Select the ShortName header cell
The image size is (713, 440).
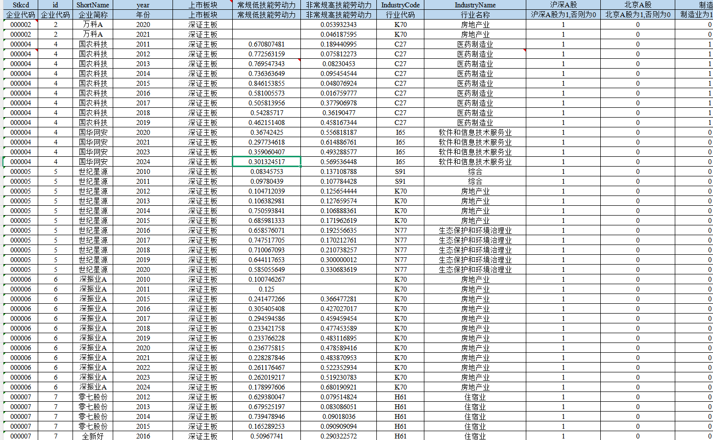(x=93, y=5)
